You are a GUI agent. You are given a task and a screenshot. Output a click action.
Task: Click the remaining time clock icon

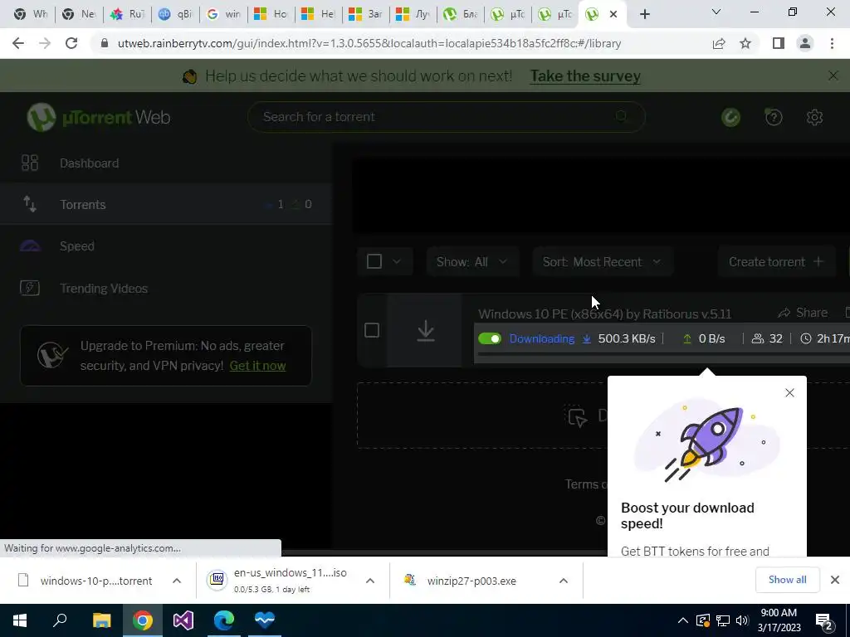[806, 338]
